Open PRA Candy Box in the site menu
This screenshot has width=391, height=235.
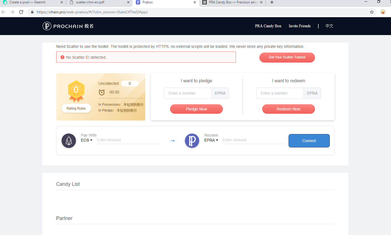coord(268,26)
